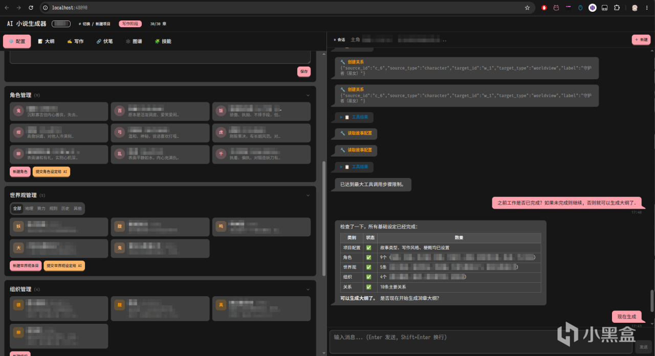655x356 pixels.
Task: View site information icon beside localhost
Action: [x=45, y=8]
